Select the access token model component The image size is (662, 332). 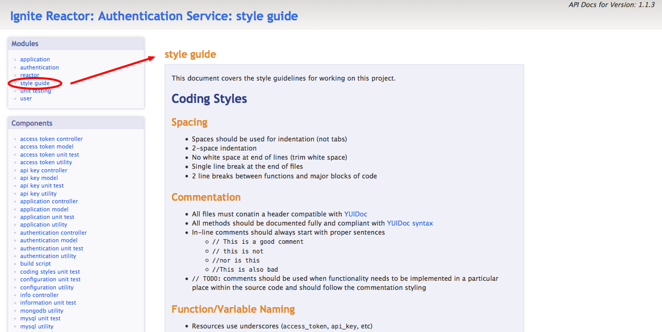[x=47, y=146]
